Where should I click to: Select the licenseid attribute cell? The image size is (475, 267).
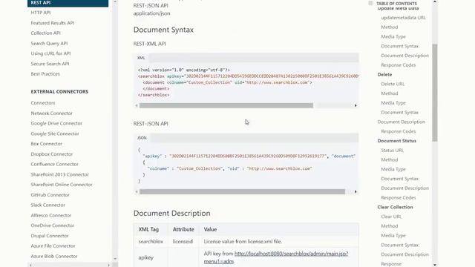pyautogui.click(x=183, y=242)
